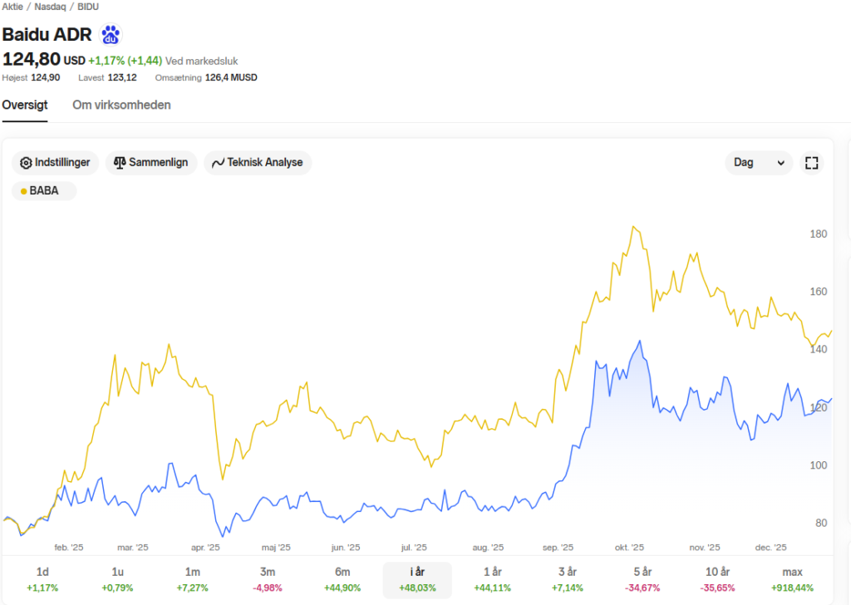Select the Oversigt tab
Screen dimensions: 851x605
[25, 105]
